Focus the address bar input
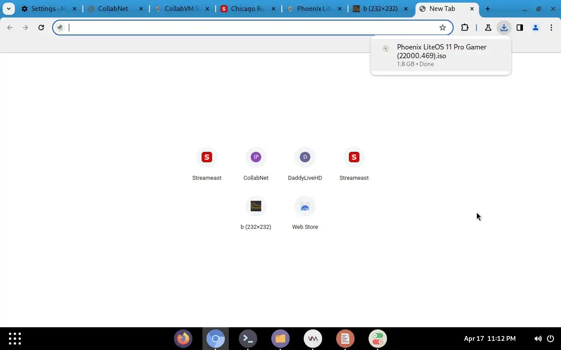Image resolution: width=561 pixels, height=350 pixels. [252, 28]
